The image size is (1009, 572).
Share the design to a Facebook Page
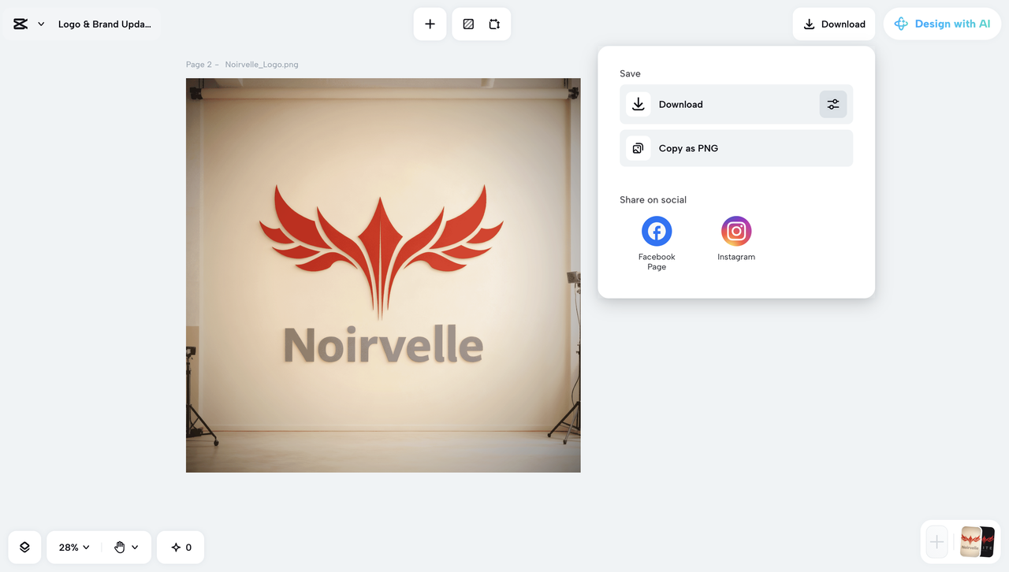[656, 231]
